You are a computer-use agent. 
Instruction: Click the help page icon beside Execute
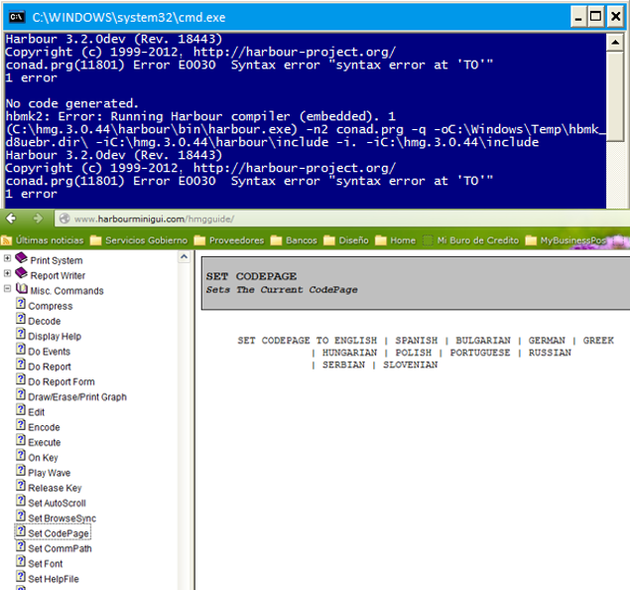(x=21, y=440)
